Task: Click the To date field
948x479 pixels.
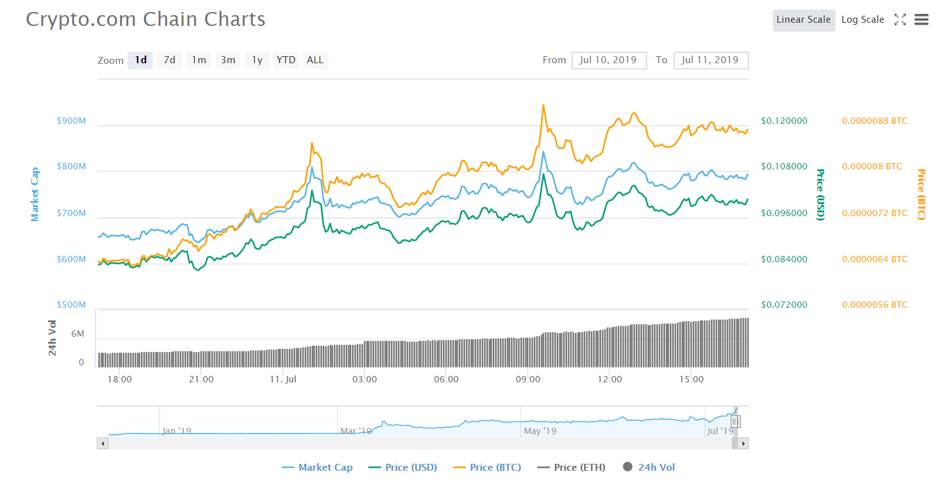Action: (711, 60)
